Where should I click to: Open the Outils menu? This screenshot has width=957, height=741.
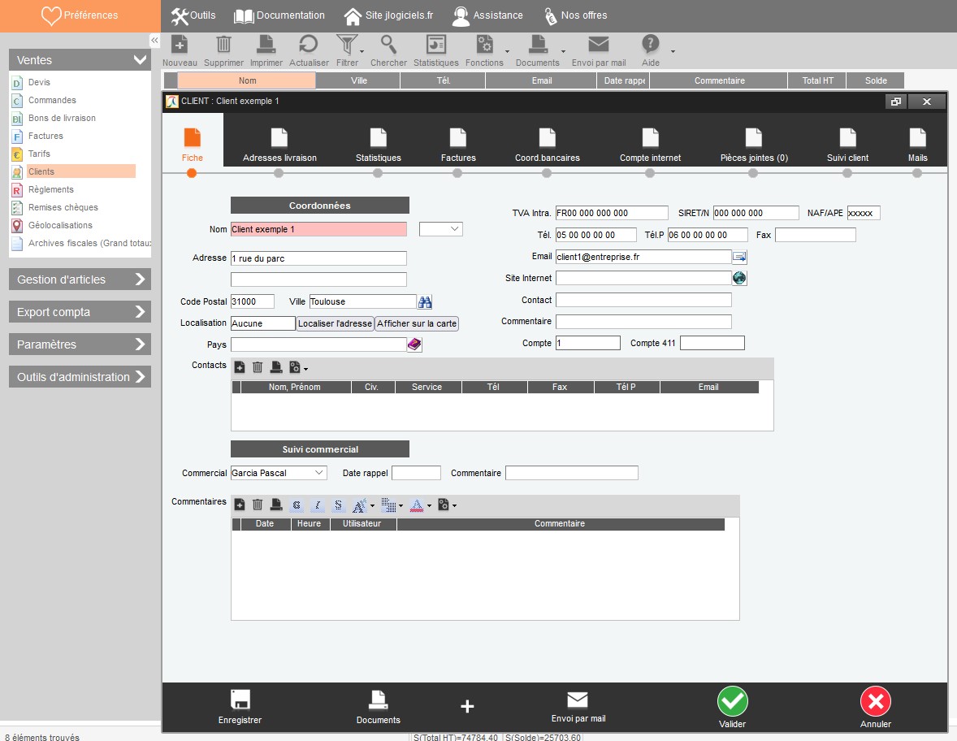coord(193,15)
